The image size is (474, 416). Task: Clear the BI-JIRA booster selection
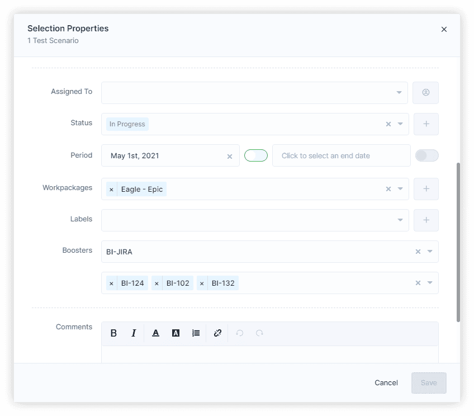pyautogui.click(x=418, y=252)
